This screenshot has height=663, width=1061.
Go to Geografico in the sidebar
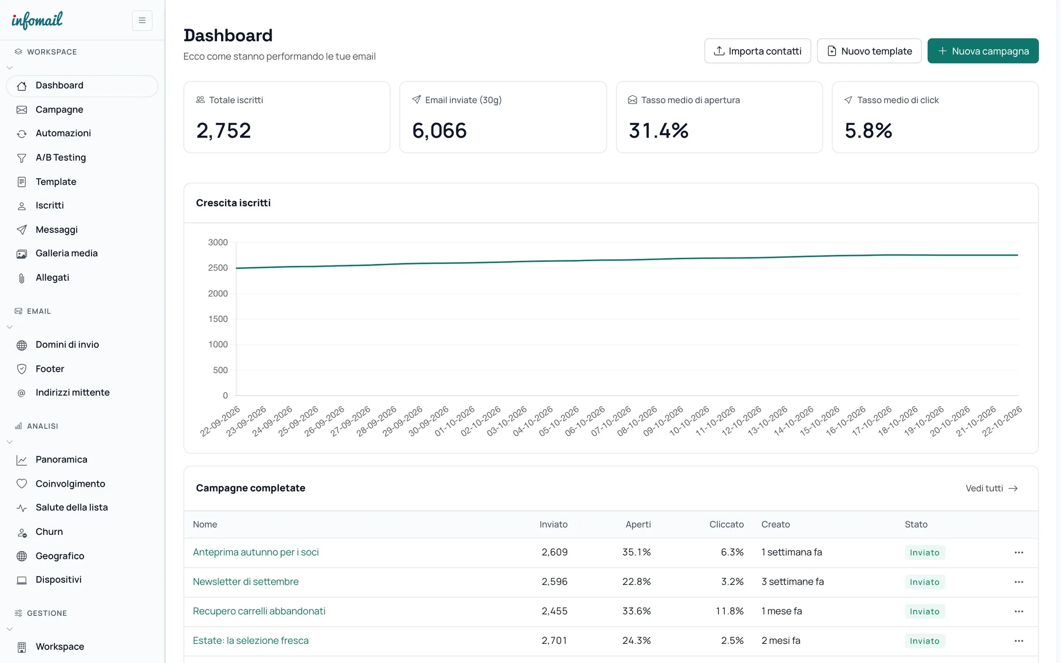point(82,556)
